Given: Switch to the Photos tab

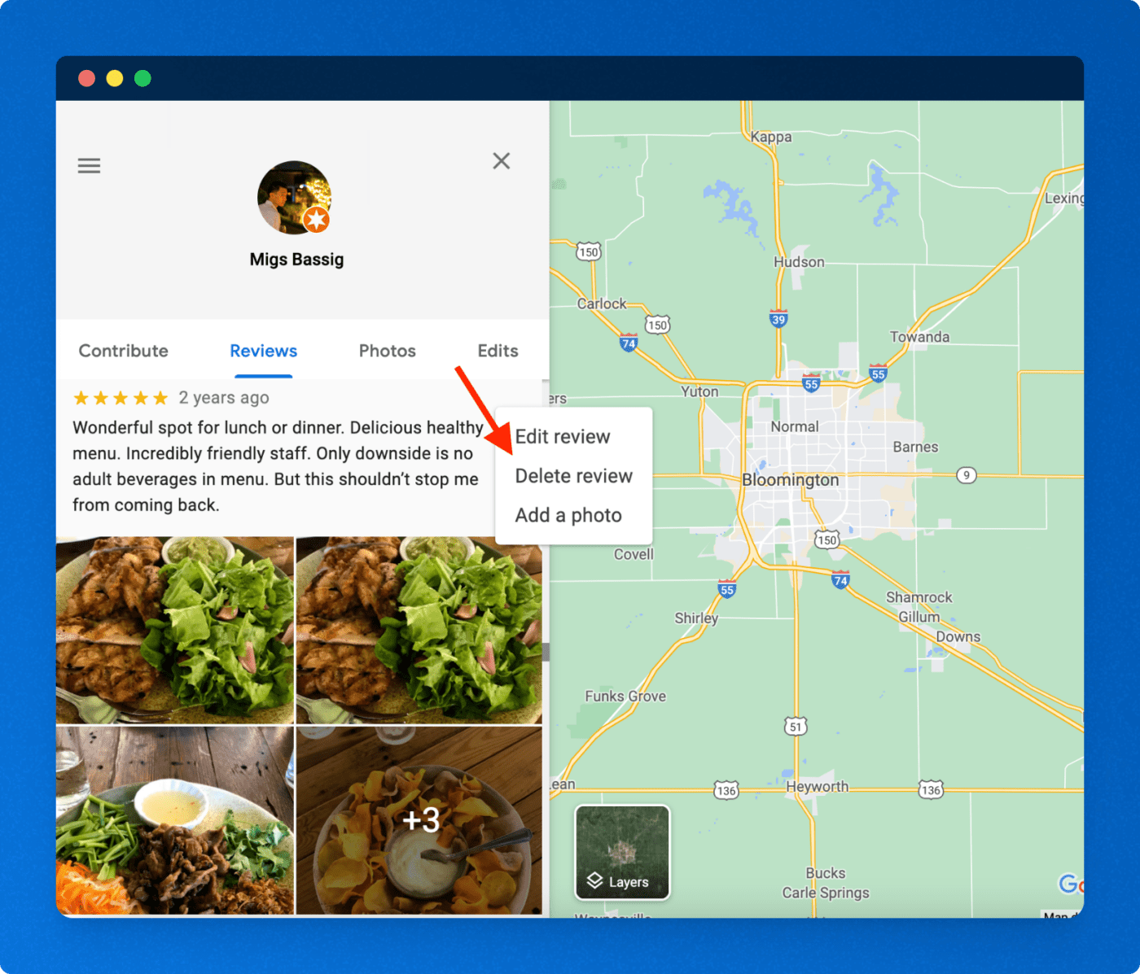Looking at the screenshot, I should coord(387,351).
